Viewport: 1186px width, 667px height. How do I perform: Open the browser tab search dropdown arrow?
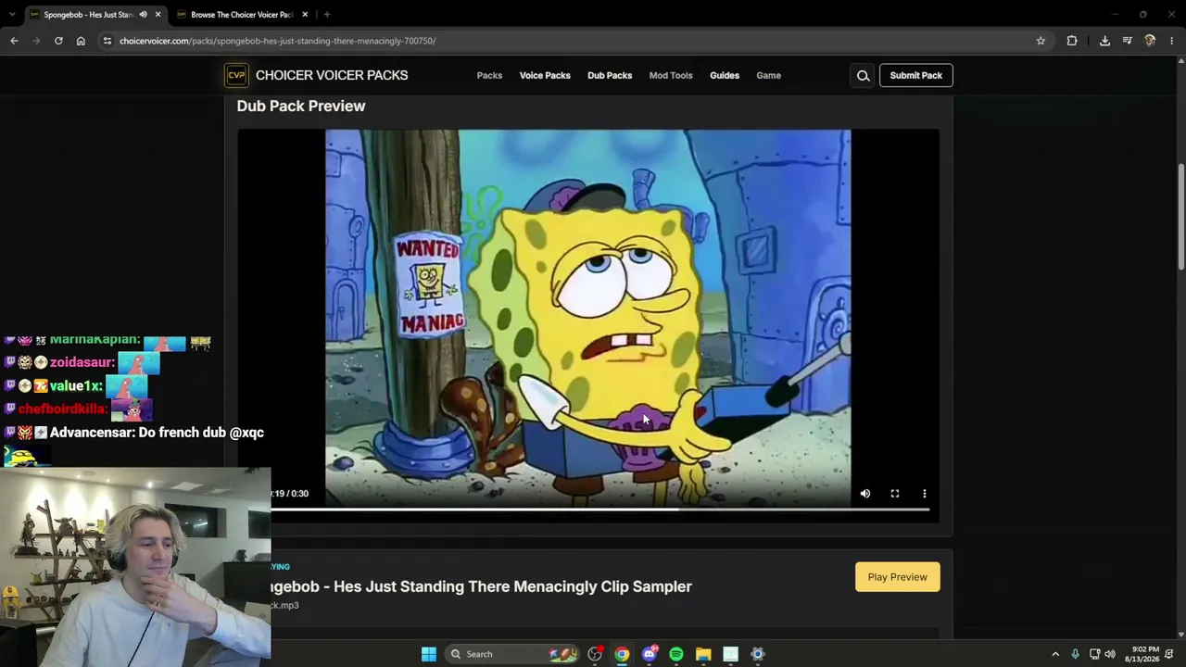point(12,15)
